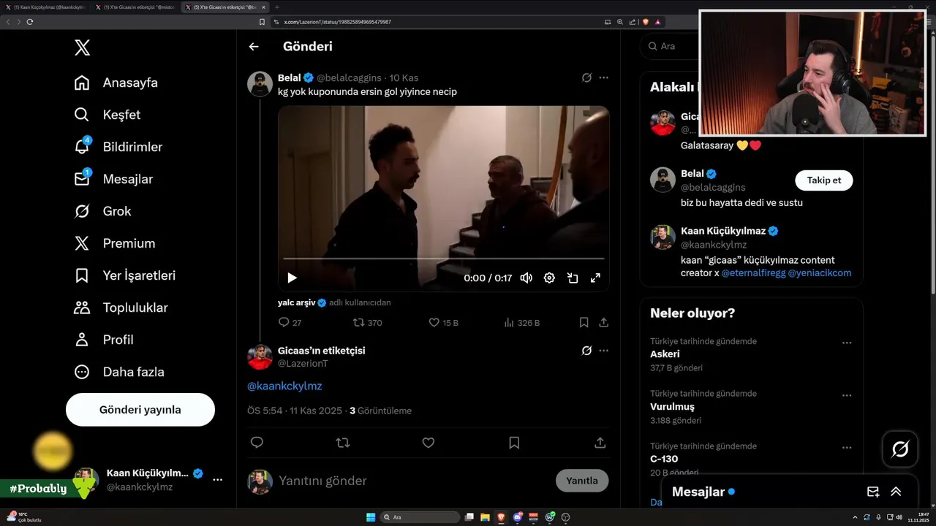The width and height of the screenshot is (936, 526).
Task: Bookmark Belal's post
Action: [x=584, y=322]
